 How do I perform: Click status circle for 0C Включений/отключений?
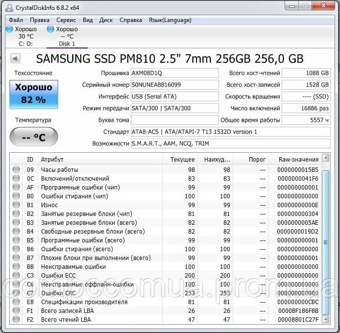[x=16, y=178]
